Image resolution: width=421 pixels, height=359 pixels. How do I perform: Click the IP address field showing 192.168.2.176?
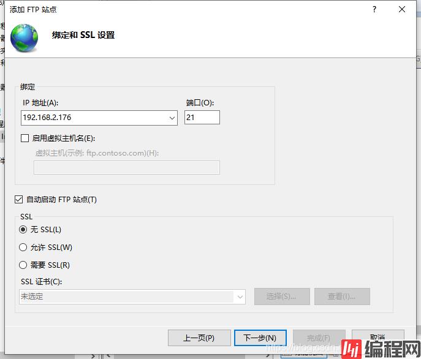point(92,117)
